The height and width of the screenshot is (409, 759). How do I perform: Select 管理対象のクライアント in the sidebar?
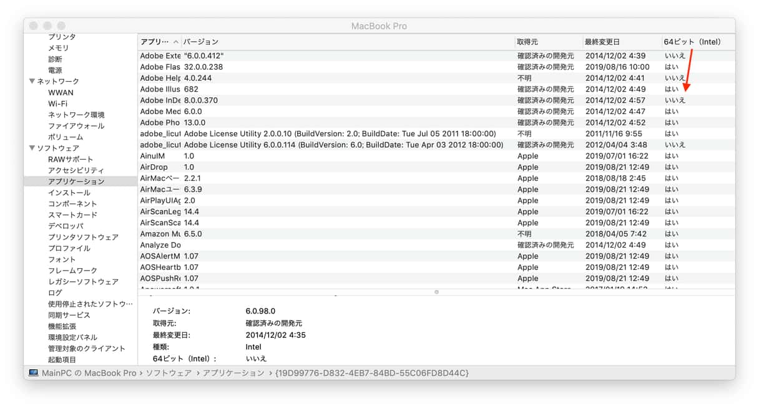(87, 349)
